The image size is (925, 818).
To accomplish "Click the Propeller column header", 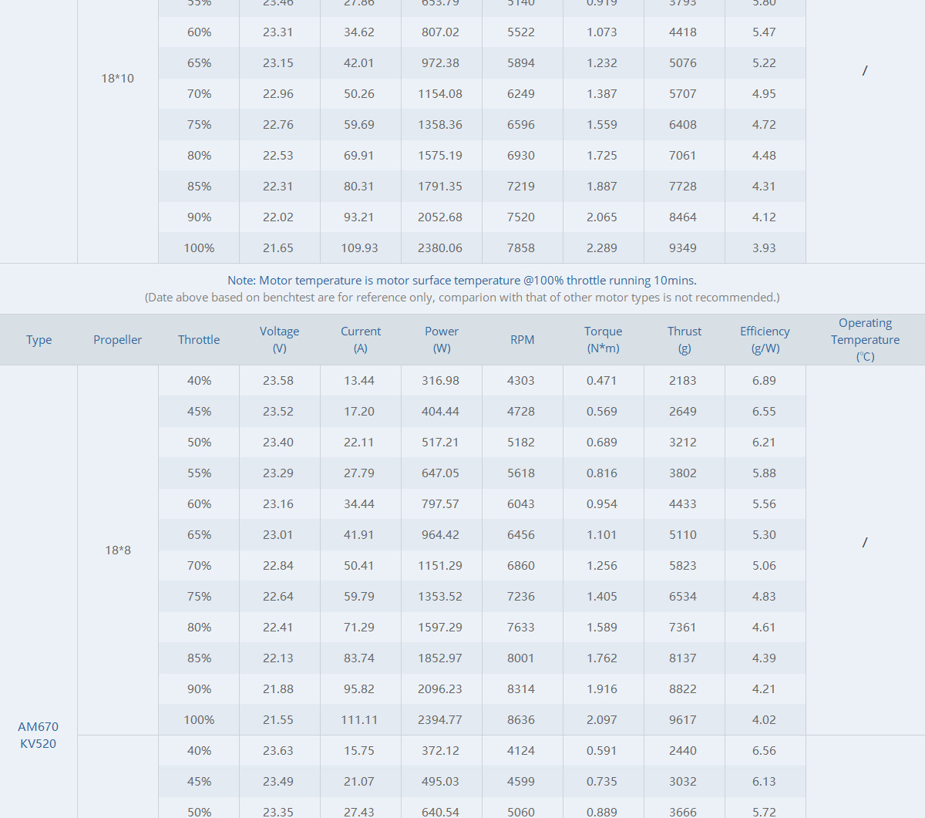I will [118, 339].
